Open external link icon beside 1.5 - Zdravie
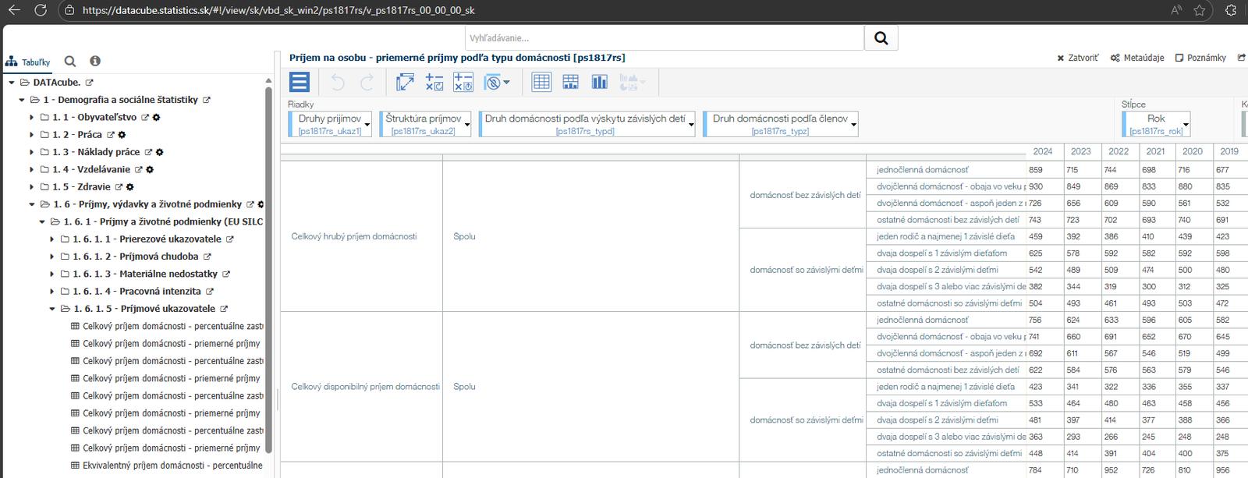 (x=119, y=187)
